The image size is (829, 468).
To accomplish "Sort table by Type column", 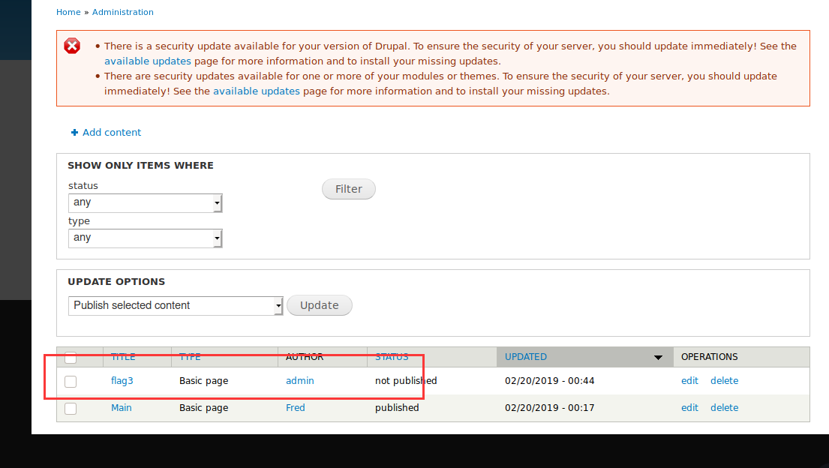I will click(x=190, y=357).
